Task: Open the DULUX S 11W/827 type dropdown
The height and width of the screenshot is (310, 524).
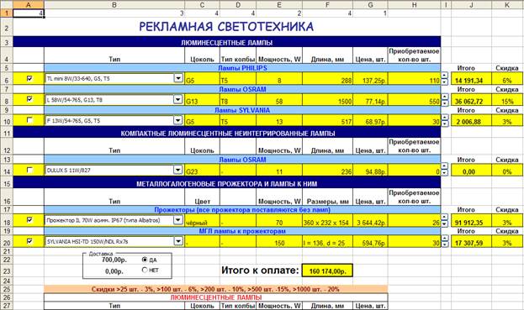Action: [178, 171]
